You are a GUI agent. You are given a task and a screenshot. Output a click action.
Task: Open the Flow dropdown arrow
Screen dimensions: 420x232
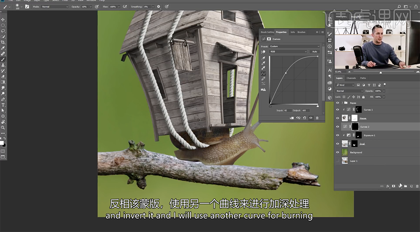(x=119, y=7)
